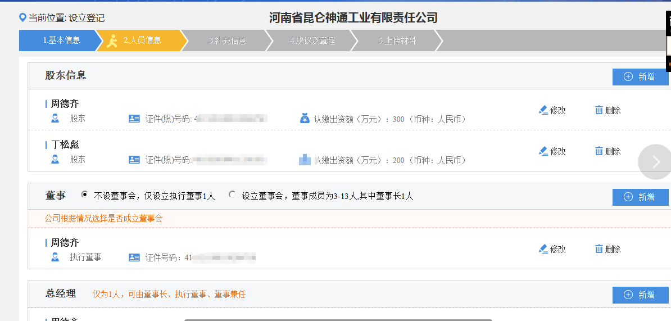Screen dimensions: 671x321
Task: Open step 5.上传材料 tab
Action: point(397,40)
